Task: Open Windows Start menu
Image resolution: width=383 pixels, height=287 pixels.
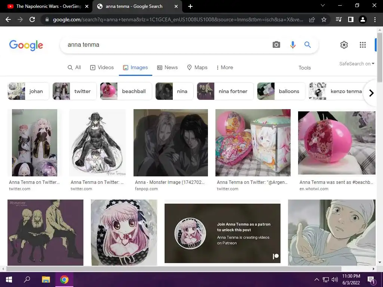Action: pyautogui.click(x=9, y=280)
